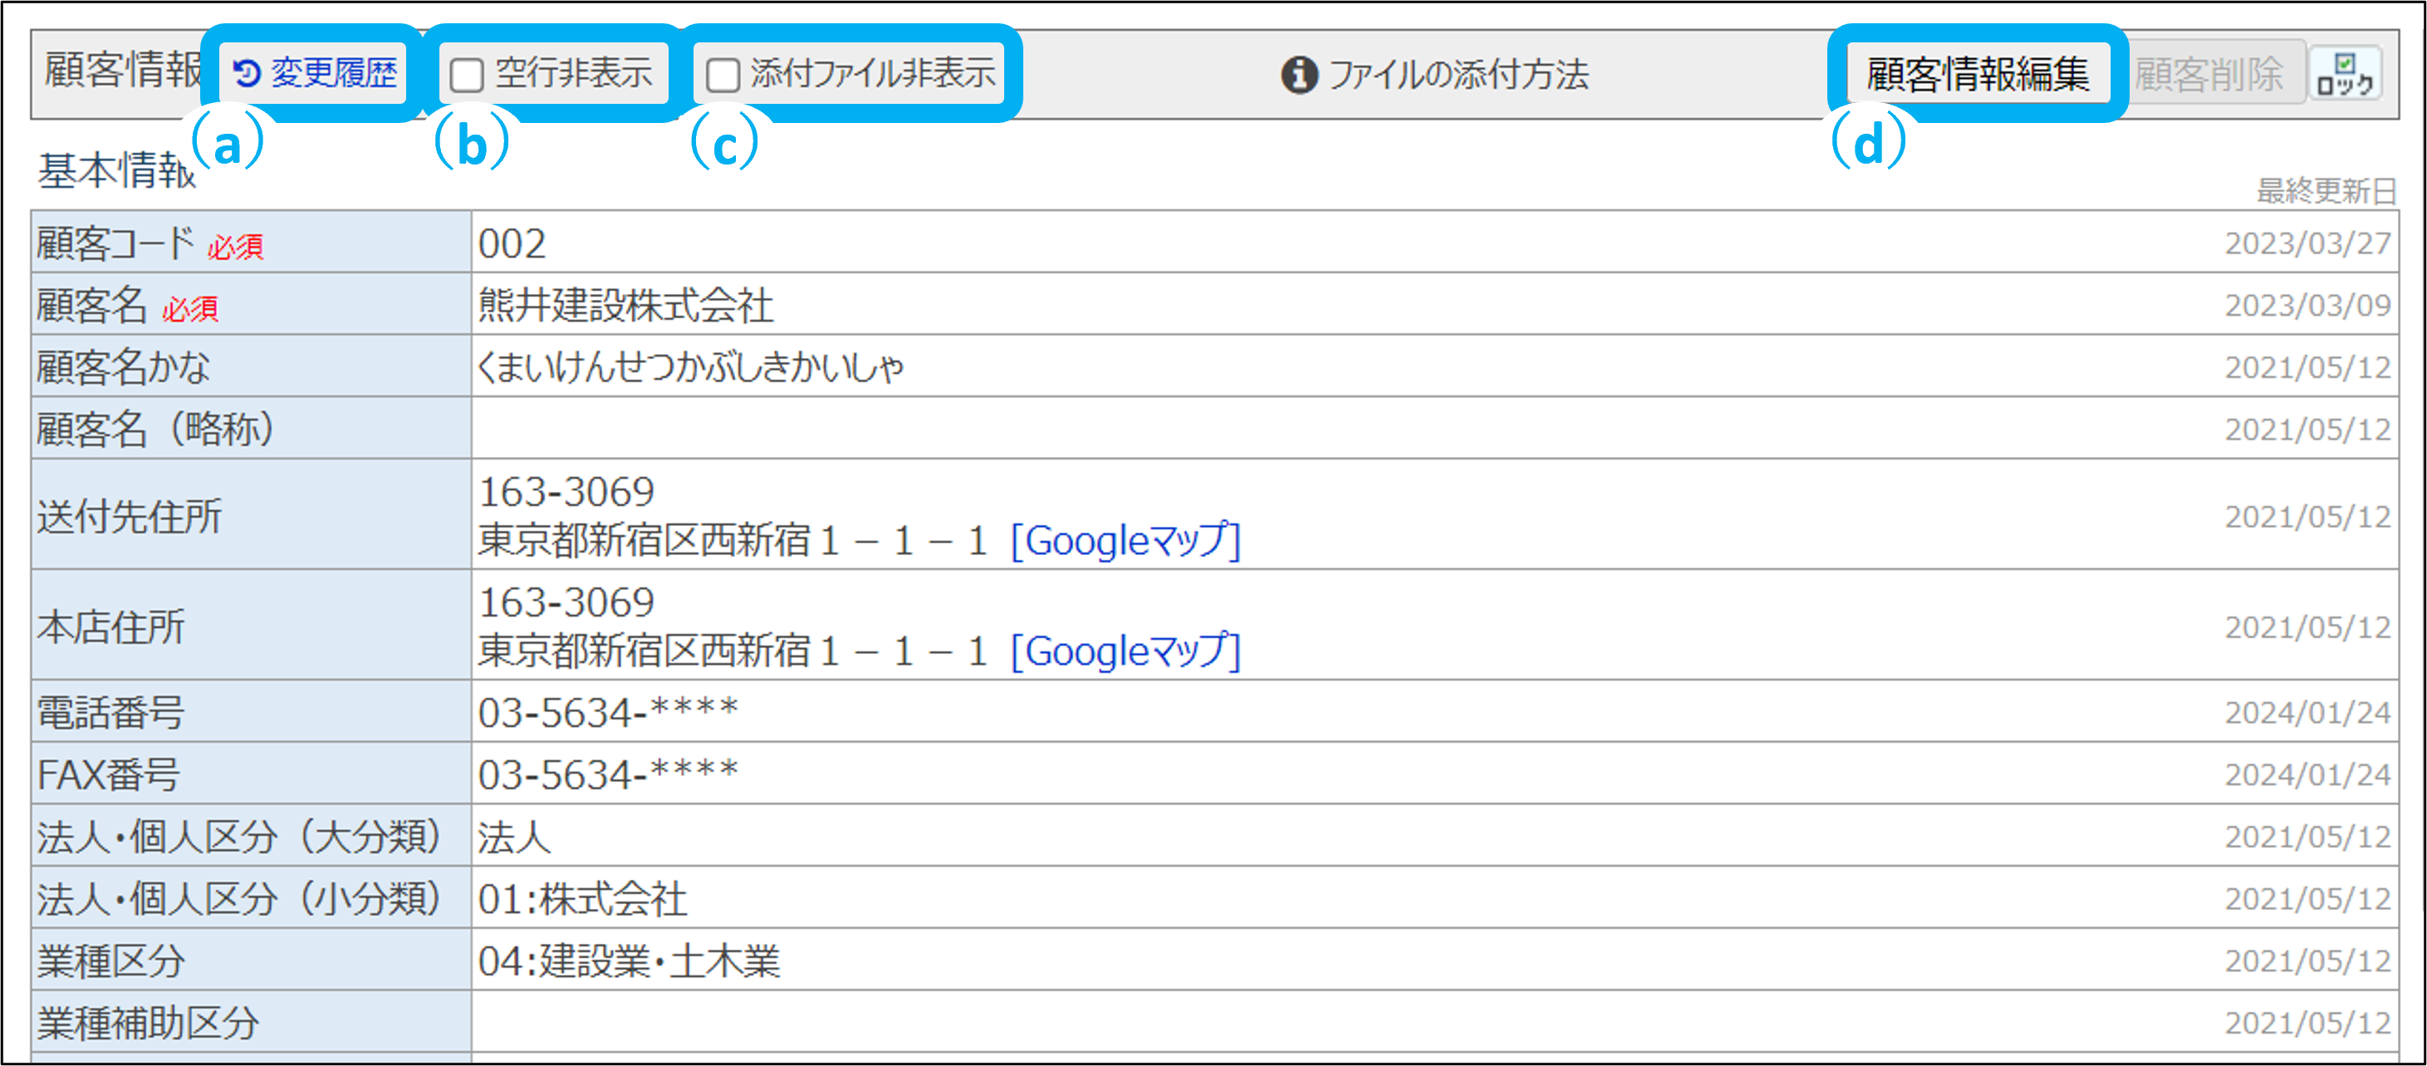2427x1066 pixels.
Task: Click the info icon beside ファイルの添付方法
Action: (1298, 75)
